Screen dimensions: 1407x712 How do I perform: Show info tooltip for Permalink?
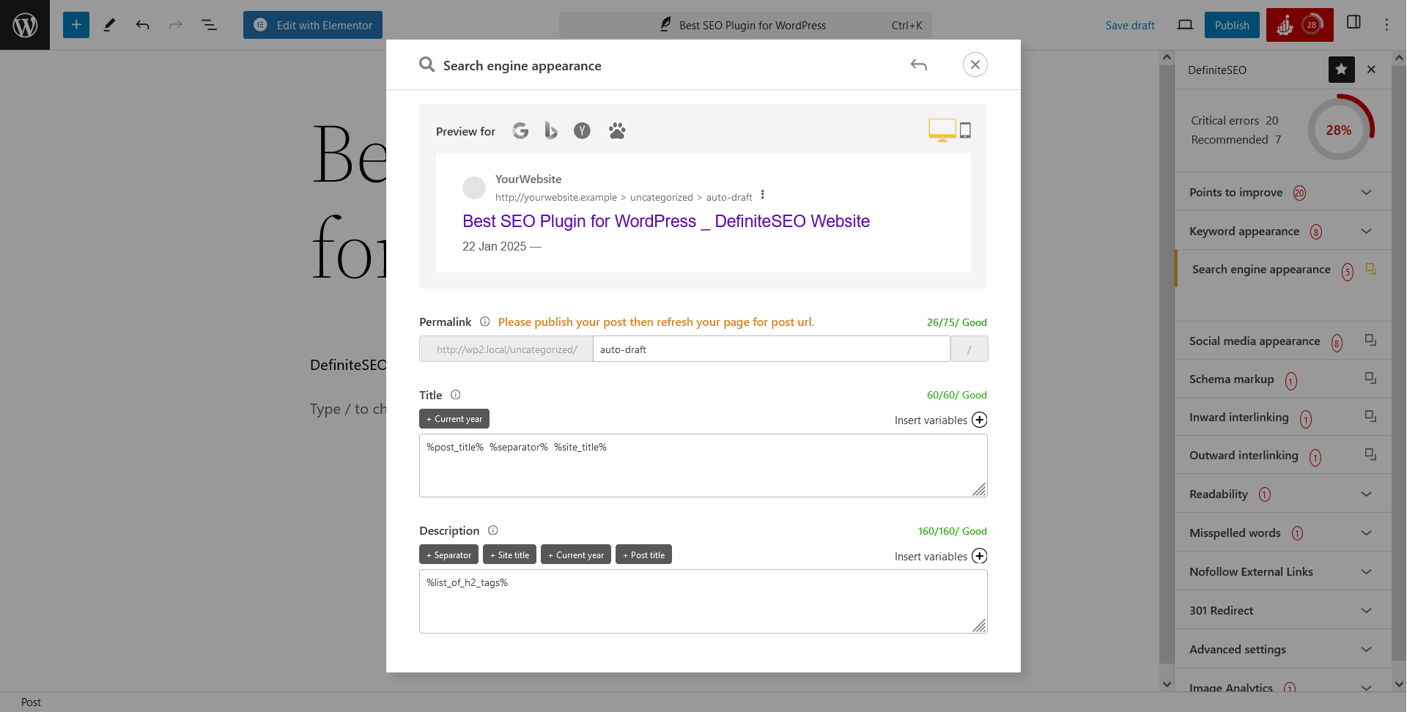click(485, 322)
